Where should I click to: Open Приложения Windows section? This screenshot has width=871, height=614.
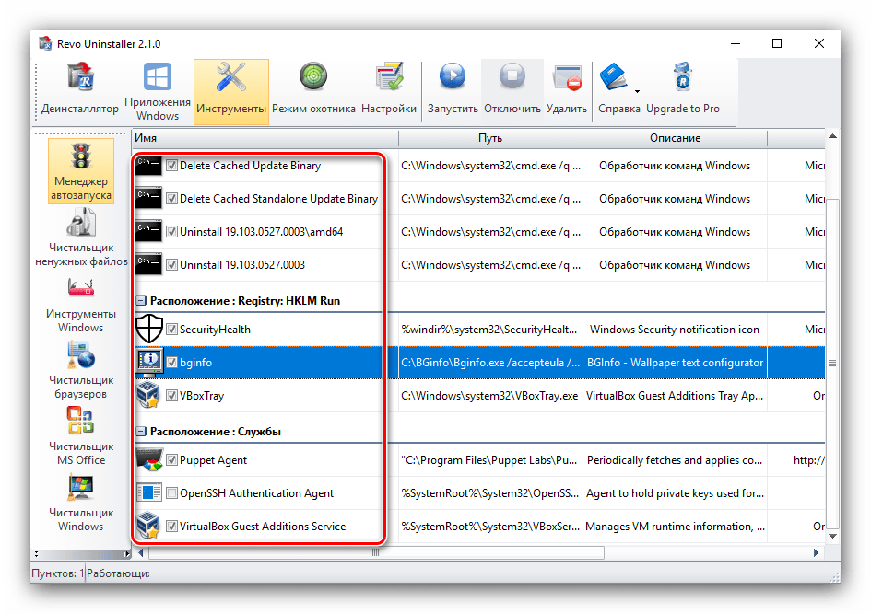coord(158,91)
